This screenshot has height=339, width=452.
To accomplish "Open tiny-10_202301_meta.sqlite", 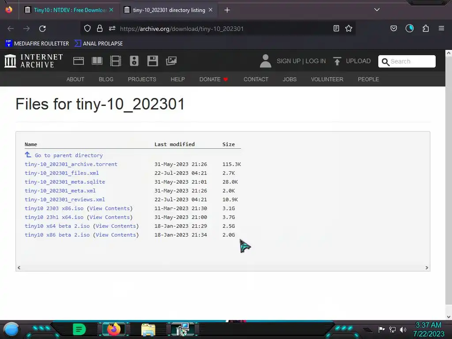I will tap(65, 182).
